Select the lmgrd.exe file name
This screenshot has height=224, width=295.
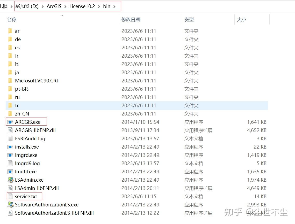click(26, 155)
